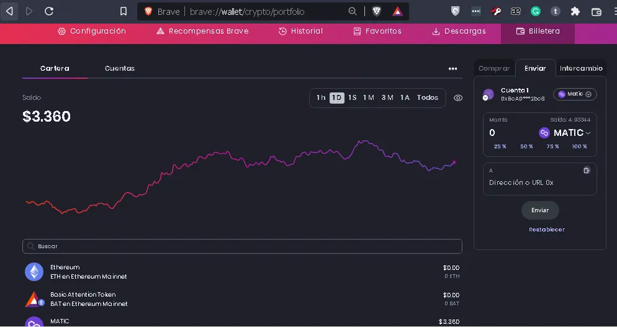
Task: Open the Ethereum asset row
Action: click(x=242, y=272)
